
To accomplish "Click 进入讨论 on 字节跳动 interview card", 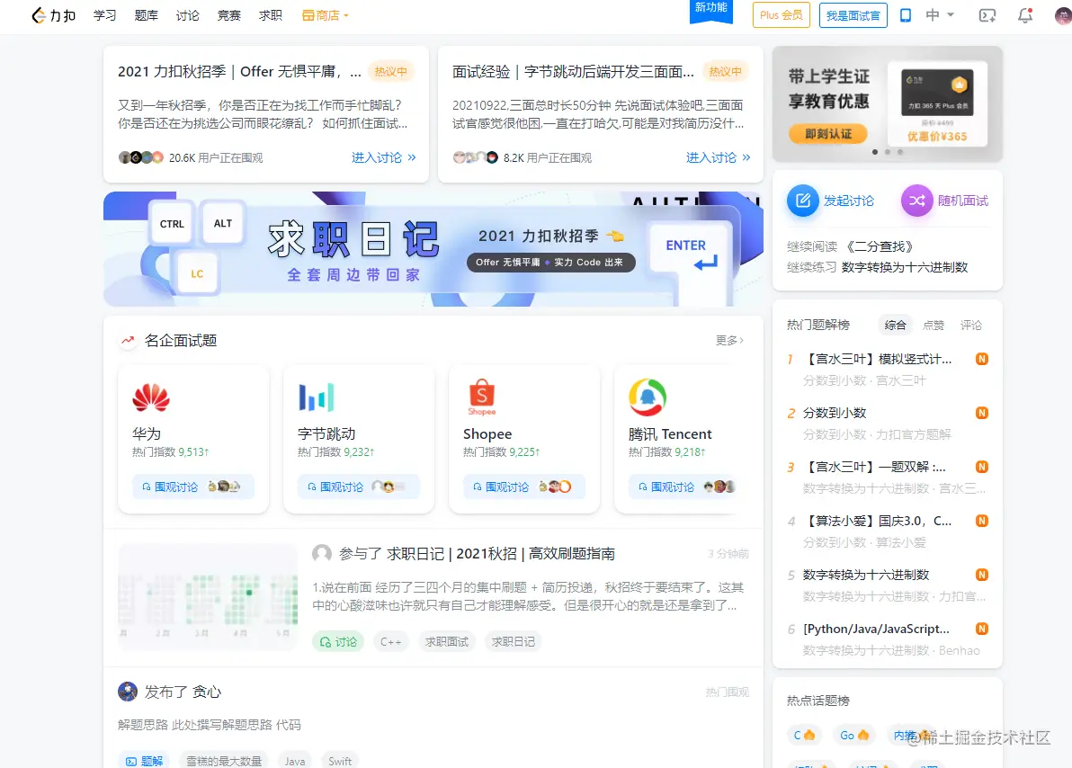I will [718, 157].
